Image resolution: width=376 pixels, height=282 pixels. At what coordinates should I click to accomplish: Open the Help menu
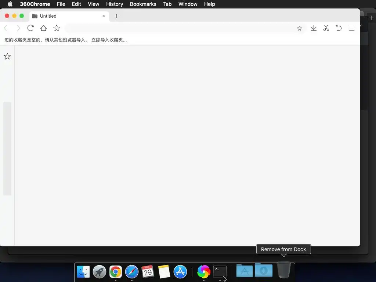210,4
